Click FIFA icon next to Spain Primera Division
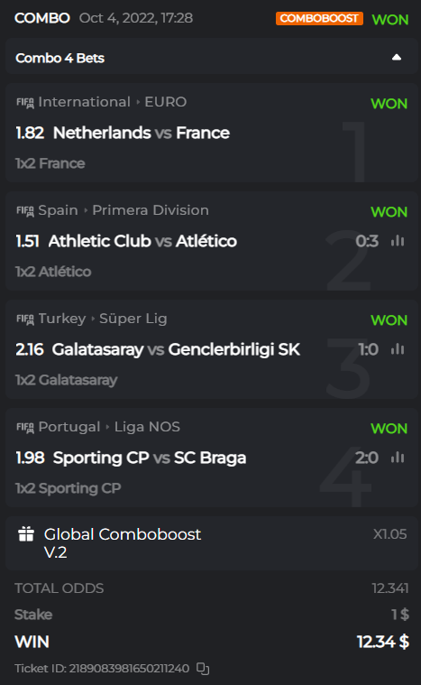Viewport: 421px width, 685px height. pyautogui.click(x=25, y=211)
